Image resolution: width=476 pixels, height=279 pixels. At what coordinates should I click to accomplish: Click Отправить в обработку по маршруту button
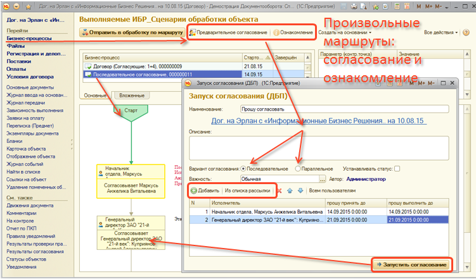pyautogui.click(x=132, y=32)
